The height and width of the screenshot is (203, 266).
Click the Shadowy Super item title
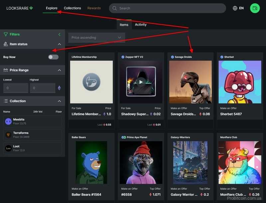click(135, 114)
